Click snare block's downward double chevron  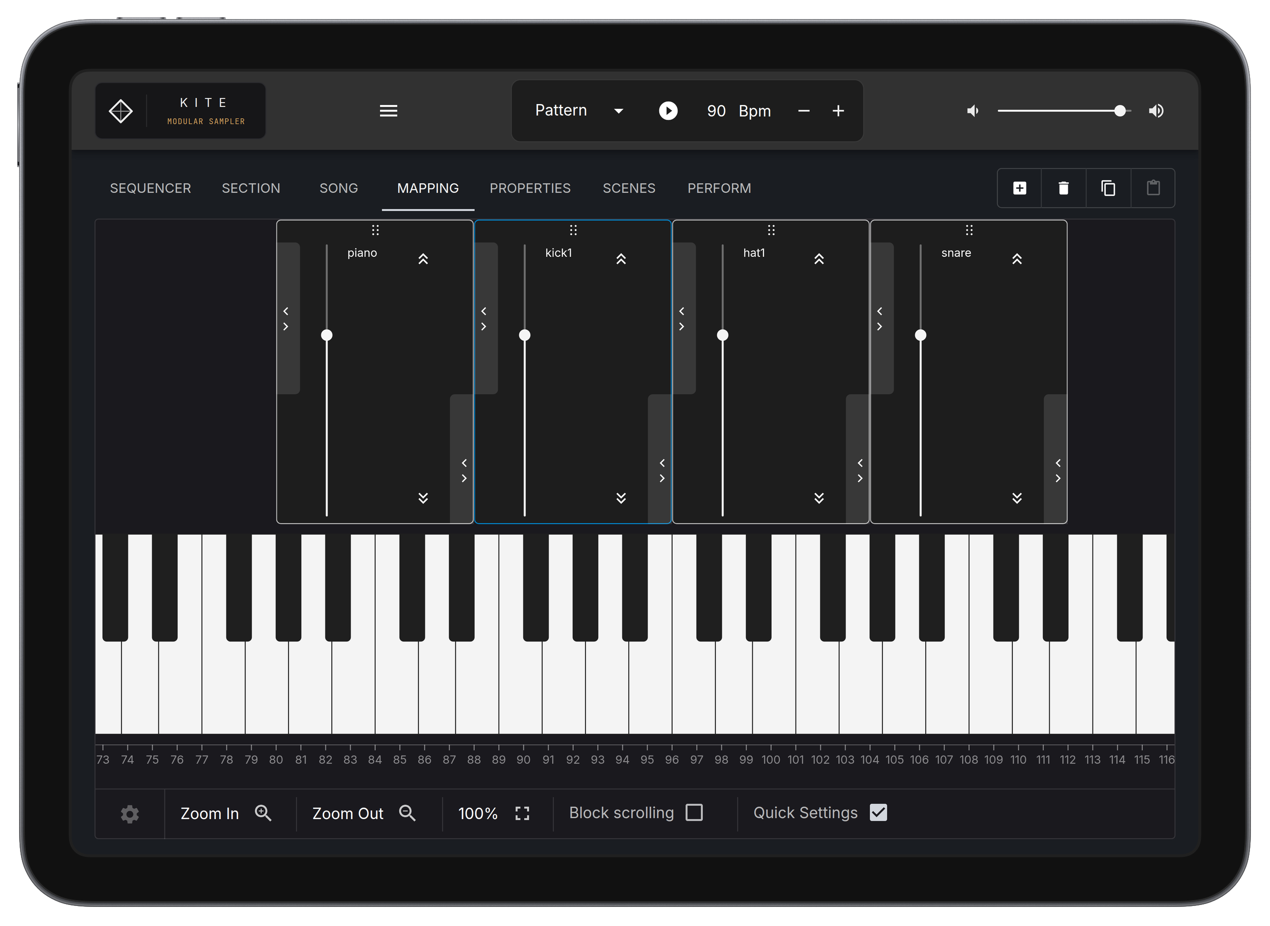[x=1016, y=498]
